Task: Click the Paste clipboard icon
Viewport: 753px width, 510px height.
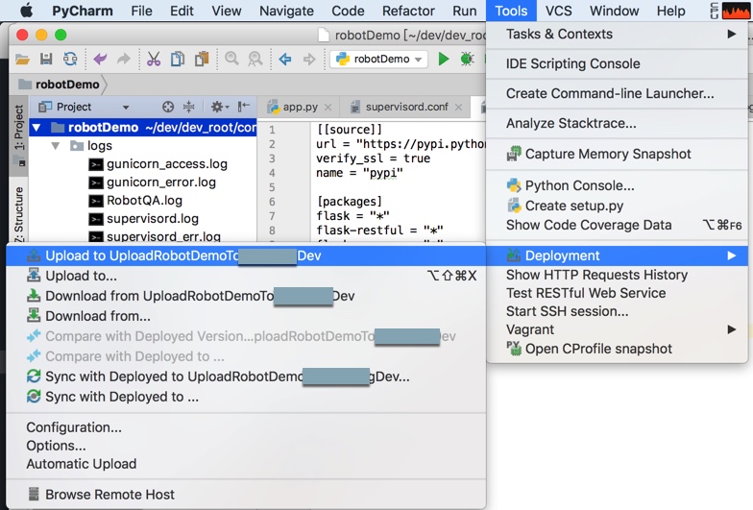Action: click(x=202, y=60)
